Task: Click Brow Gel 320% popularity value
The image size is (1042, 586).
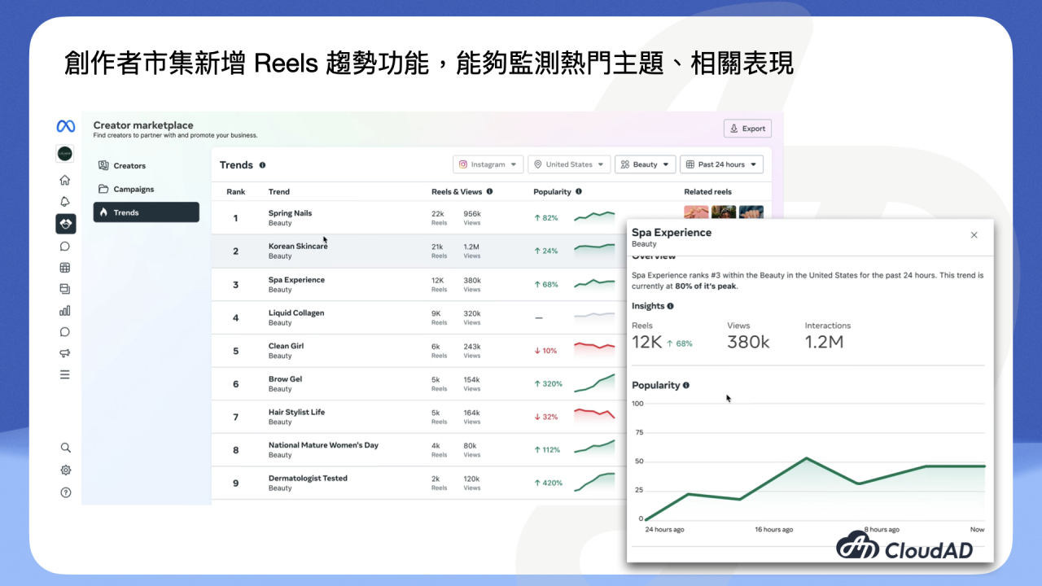Action: (x=548, y=384)
